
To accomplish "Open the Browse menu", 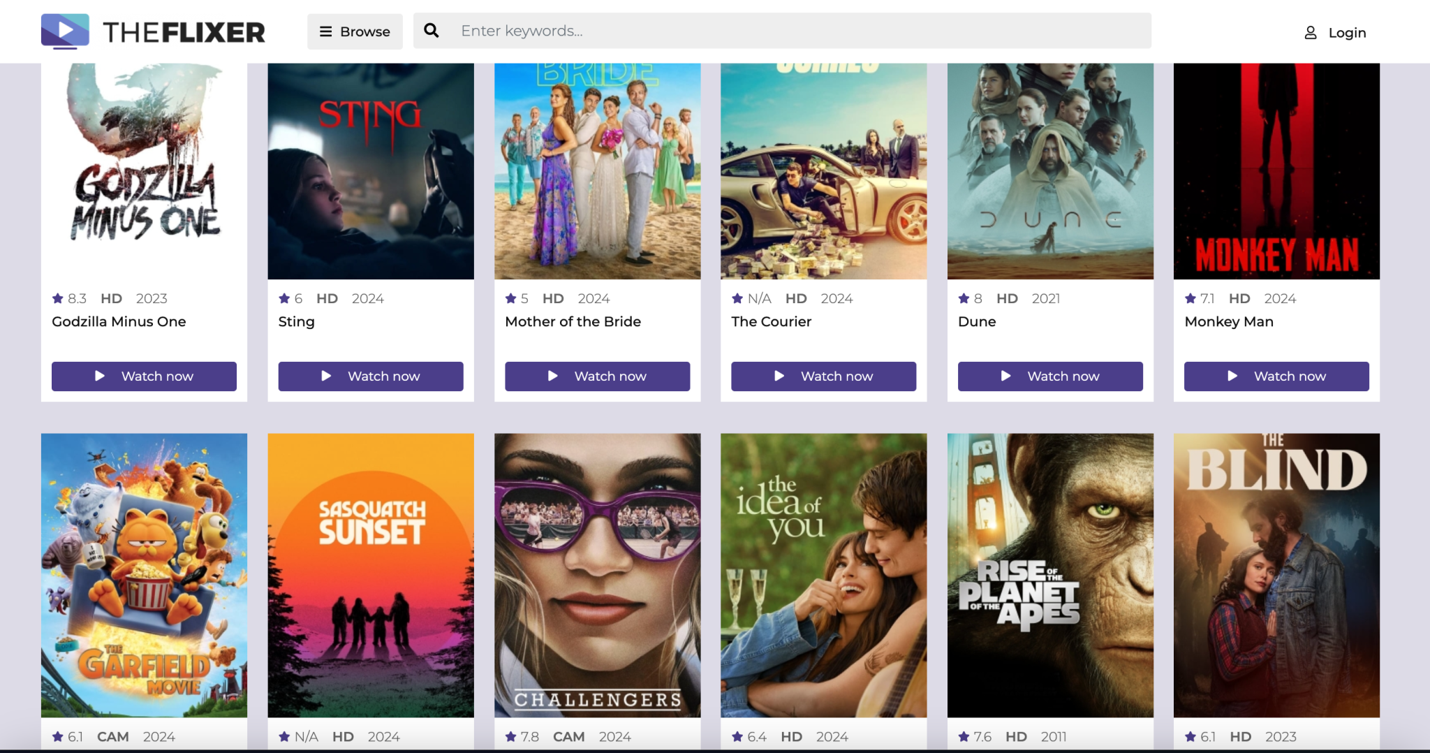I will (355, 31).
